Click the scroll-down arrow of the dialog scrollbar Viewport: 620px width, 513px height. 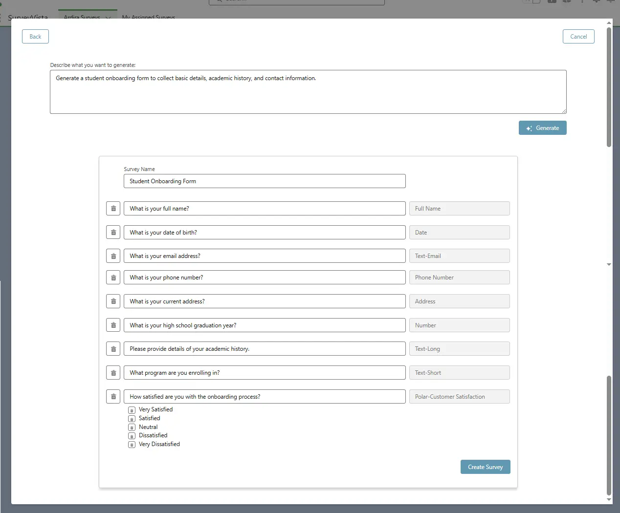(609, 499)
